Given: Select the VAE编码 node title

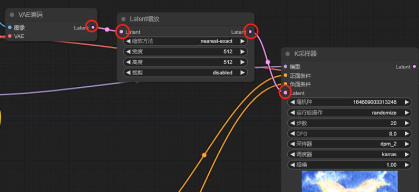Looking at the screenshot, I should 31,15.
